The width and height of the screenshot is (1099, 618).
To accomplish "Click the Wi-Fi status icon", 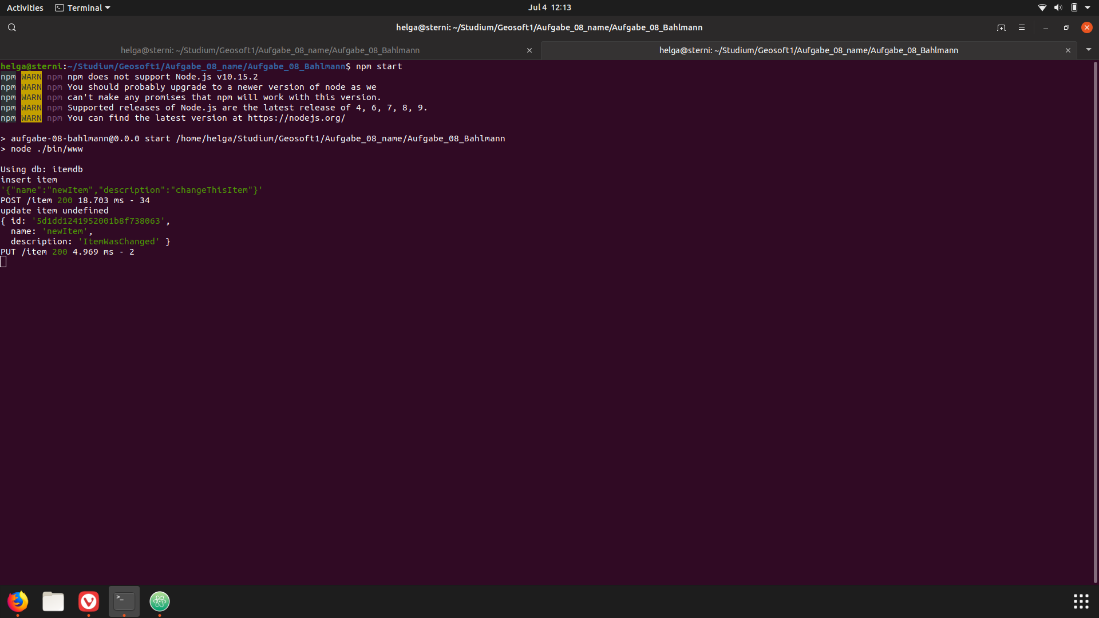I will [x=1042, y=7].
